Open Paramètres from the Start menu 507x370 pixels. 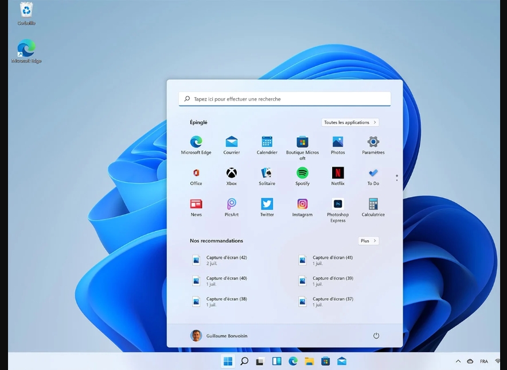[x=373, y=142]
